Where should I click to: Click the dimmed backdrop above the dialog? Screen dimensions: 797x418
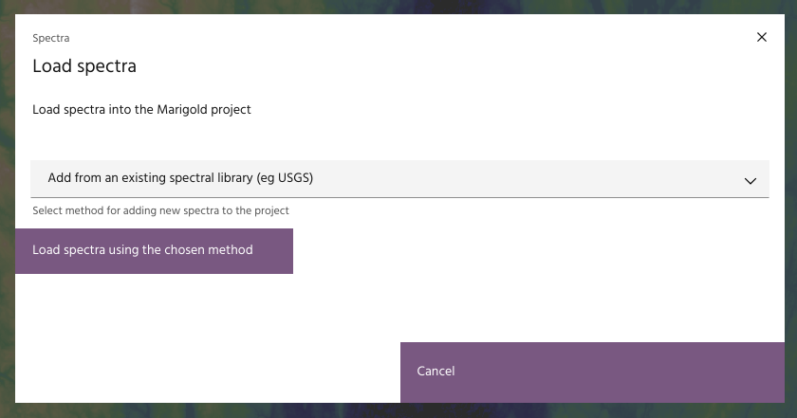[398, 7]
